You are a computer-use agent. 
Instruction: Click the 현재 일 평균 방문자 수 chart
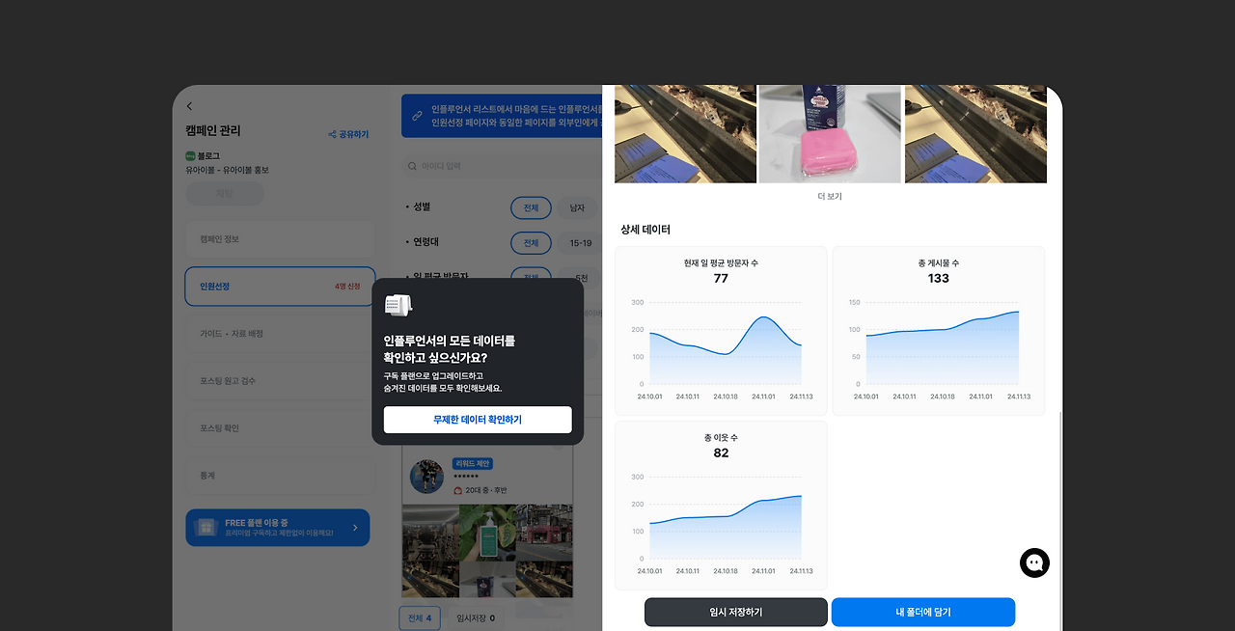pyautogui.click(x=721, y=331)
